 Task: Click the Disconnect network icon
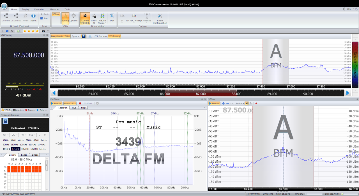16,17
